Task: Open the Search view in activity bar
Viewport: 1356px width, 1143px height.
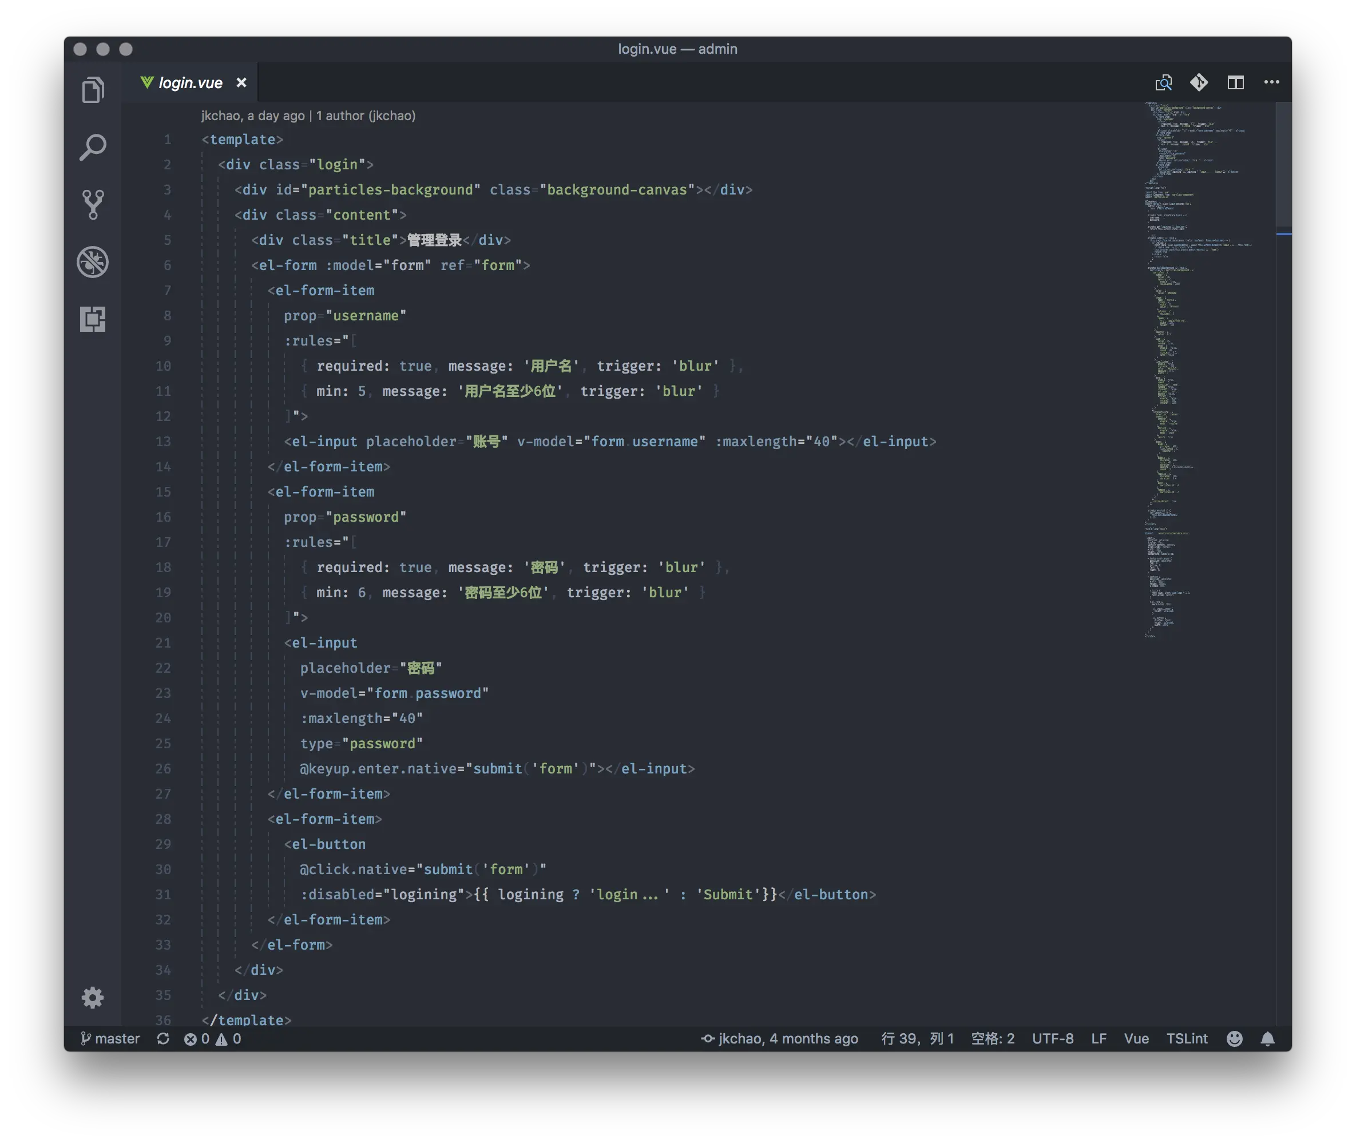Action: point(93,147)
